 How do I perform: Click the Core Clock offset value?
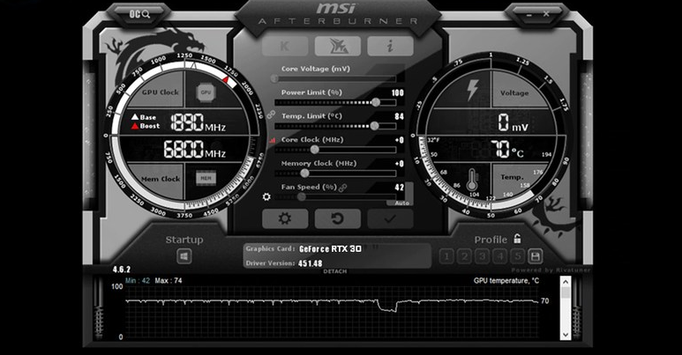[x=400, y=140]
